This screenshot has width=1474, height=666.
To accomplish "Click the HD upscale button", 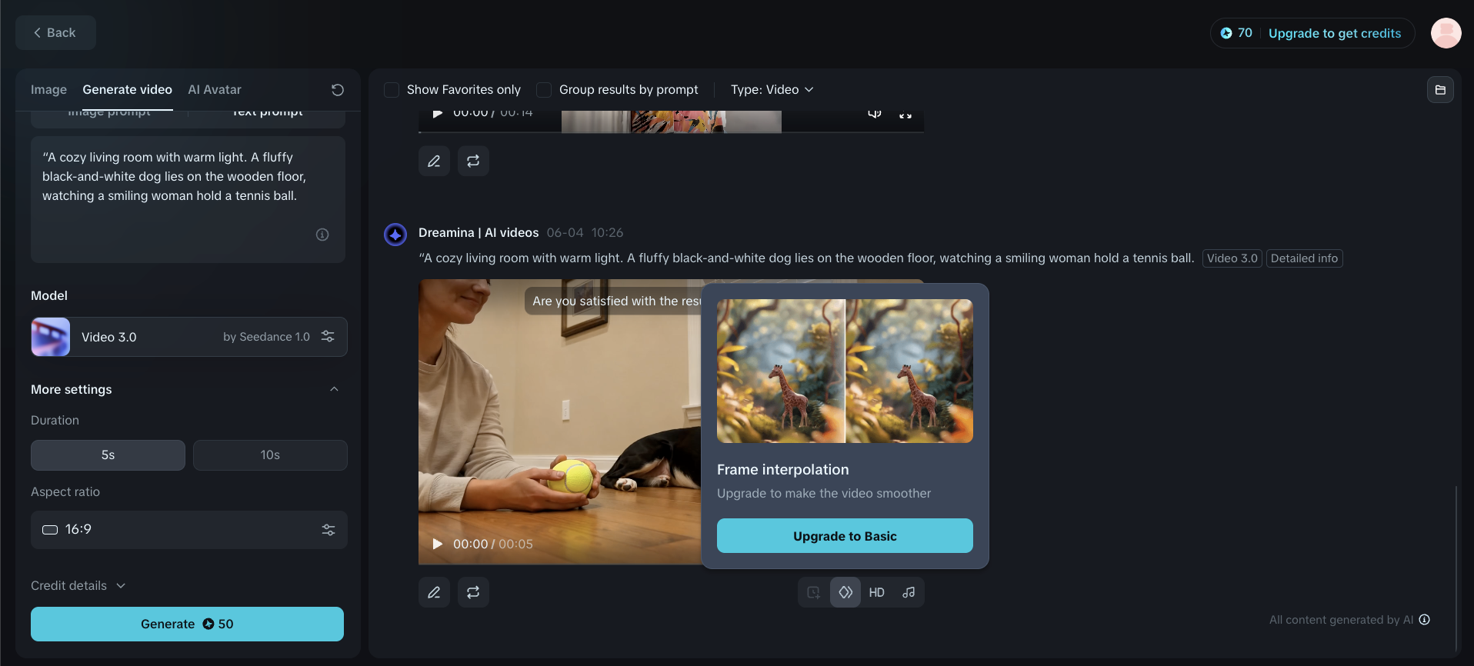I will 876,592.
